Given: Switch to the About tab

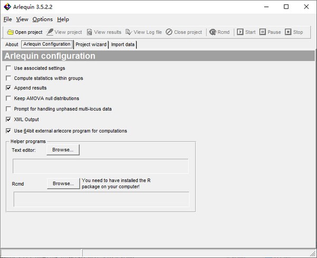Looking at the screenshot, I should coord(12,44).
